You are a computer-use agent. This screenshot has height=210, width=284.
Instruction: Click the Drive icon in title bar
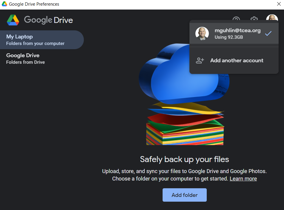pyautogui.click(x=4, y=4)
